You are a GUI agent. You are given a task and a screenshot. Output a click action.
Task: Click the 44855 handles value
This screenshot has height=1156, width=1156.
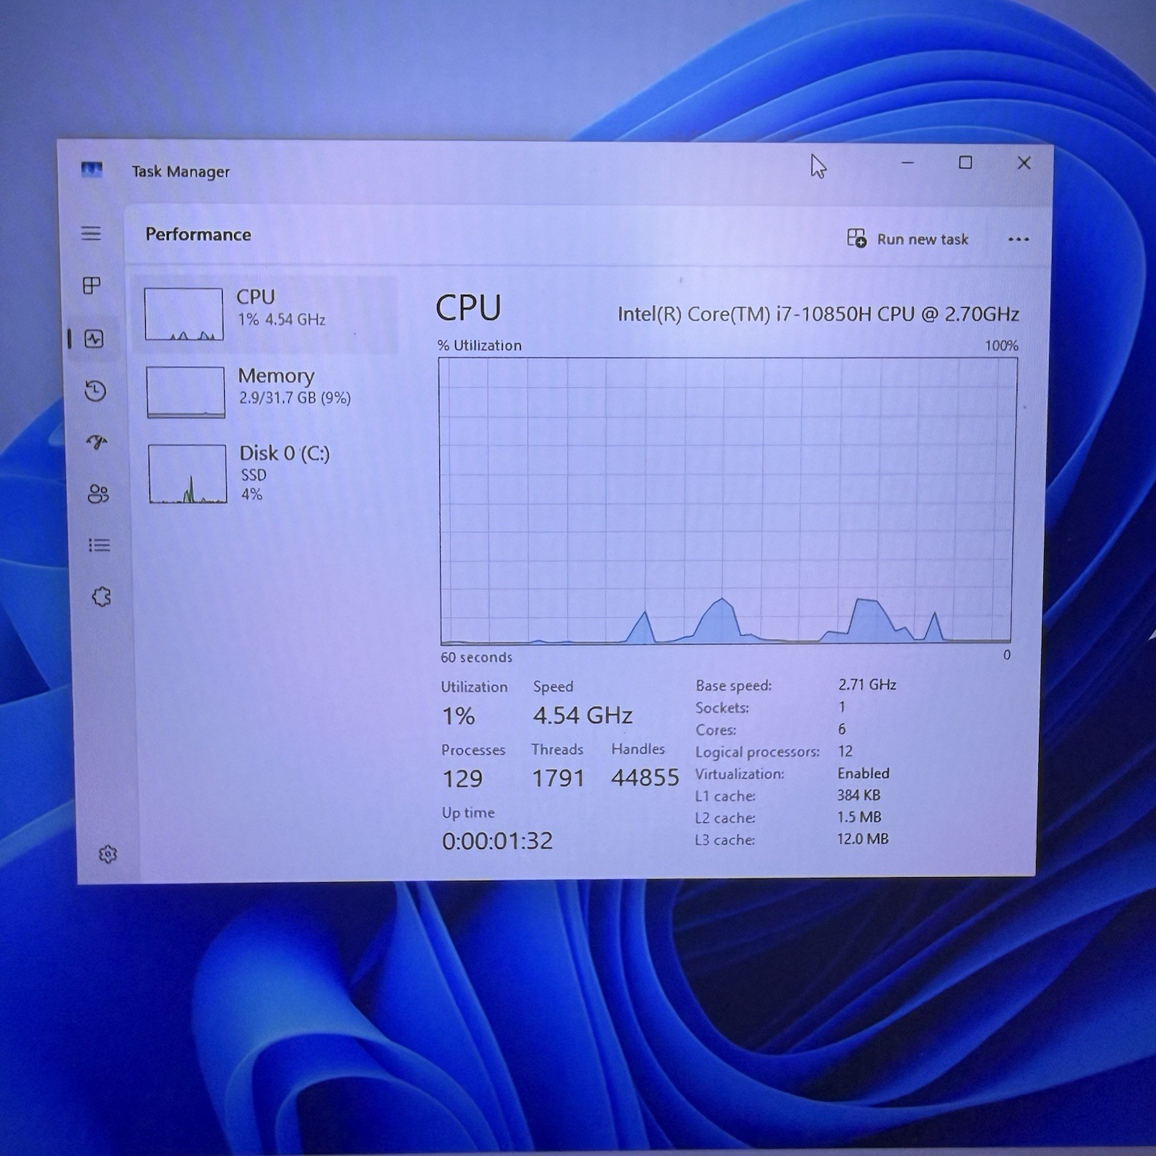(644, 777)
